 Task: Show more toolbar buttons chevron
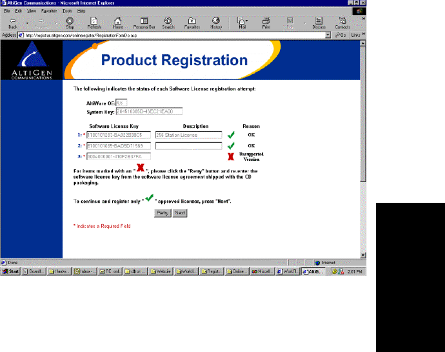point(363,19)
